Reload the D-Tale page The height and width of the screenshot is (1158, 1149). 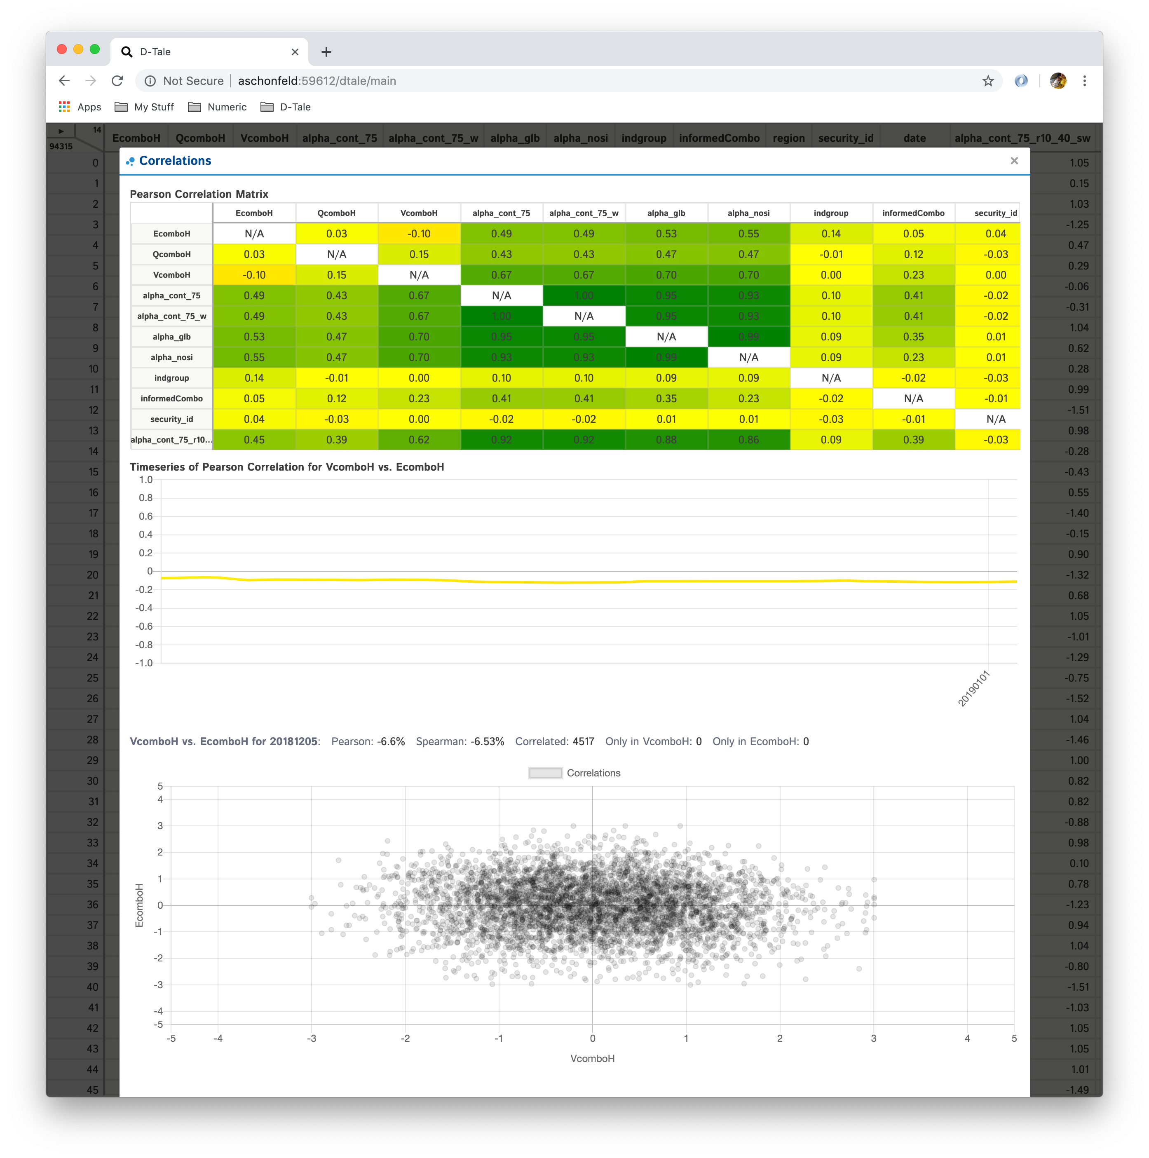117,81
